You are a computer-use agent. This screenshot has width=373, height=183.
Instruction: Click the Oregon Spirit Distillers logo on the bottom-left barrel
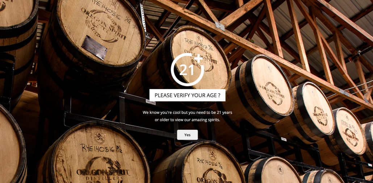click(x=103, y=170)
